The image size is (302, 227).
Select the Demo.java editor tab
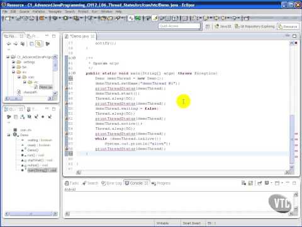pyautogui.click(x=80, y=36)
